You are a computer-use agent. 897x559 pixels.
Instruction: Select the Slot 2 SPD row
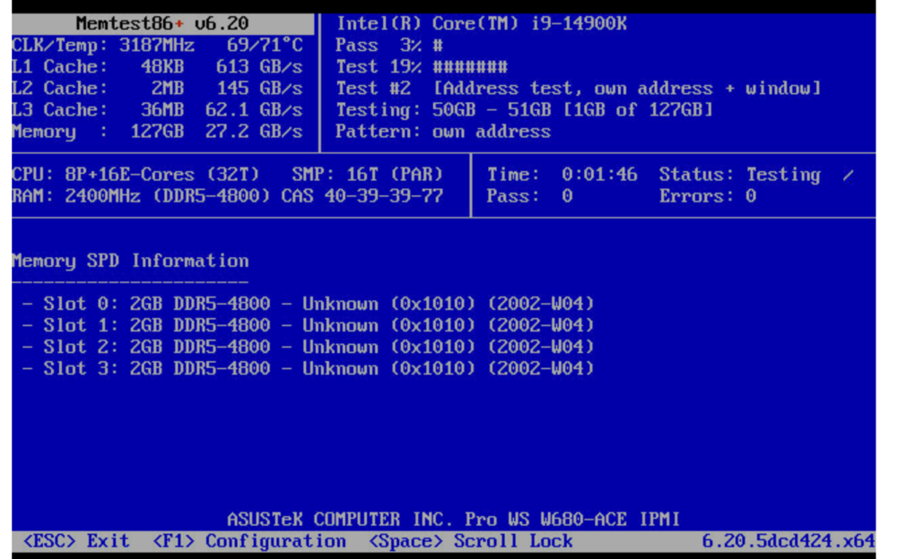pos(309,347)
